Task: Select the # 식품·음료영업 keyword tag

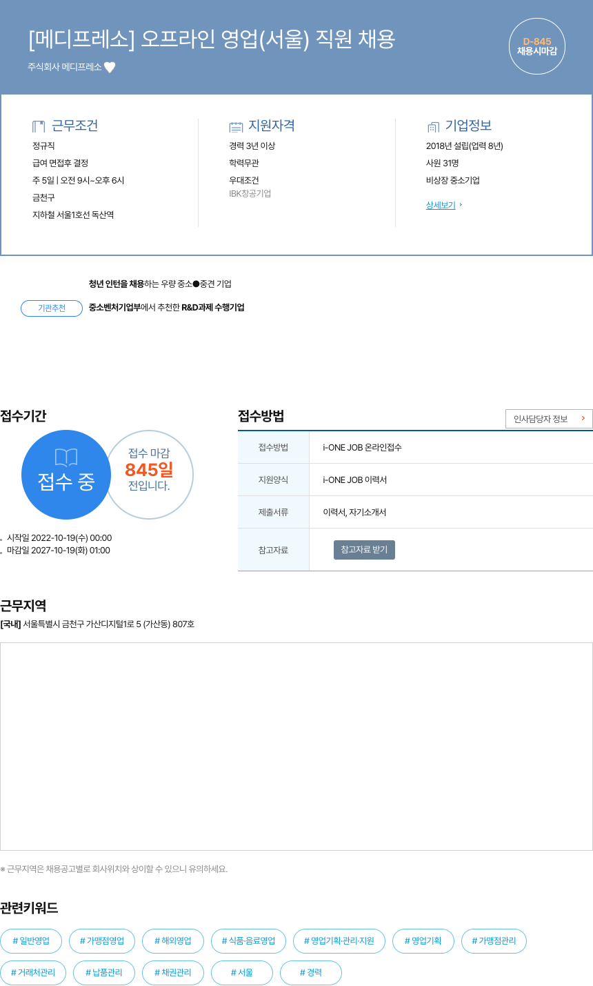Action: [248, 941]
